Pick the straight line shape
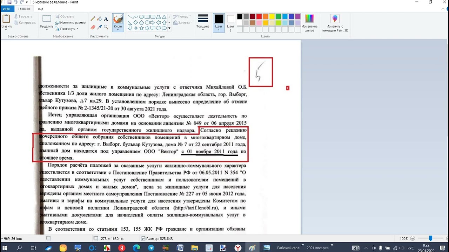The width and height of the screenshot is (449, 252). [130, 16]
